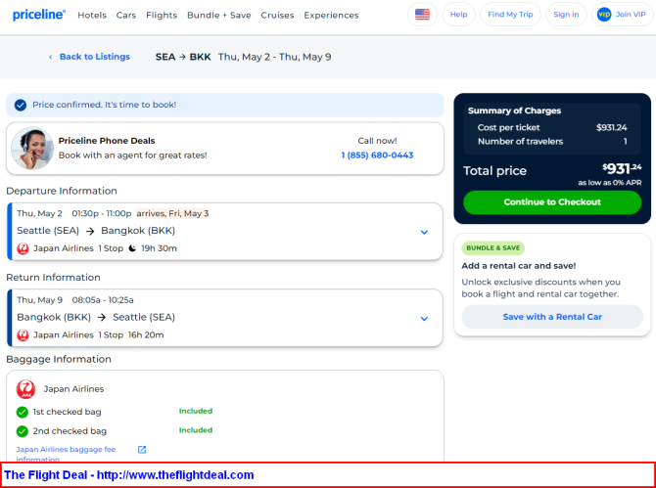Click the "Number of travelers" row

552,142
